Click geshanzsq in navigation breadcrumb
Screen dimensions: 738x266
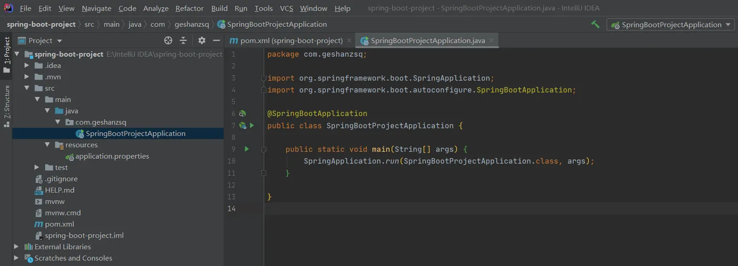pos(192,24)
